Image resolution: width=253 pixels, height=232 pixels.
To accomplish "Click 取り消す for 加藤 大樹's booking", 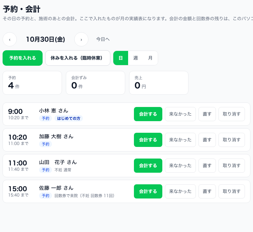I will pyautogui.click(x=232, y=140).
